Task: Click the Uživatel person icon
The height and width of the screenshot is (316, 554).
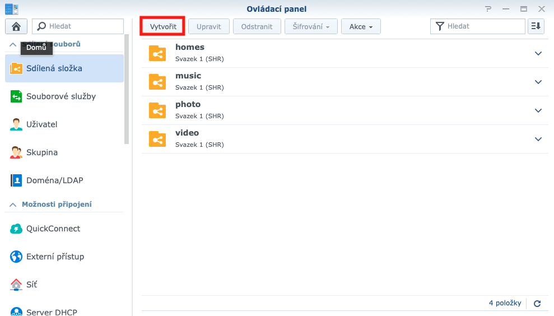Action: [x=16, y=124]
